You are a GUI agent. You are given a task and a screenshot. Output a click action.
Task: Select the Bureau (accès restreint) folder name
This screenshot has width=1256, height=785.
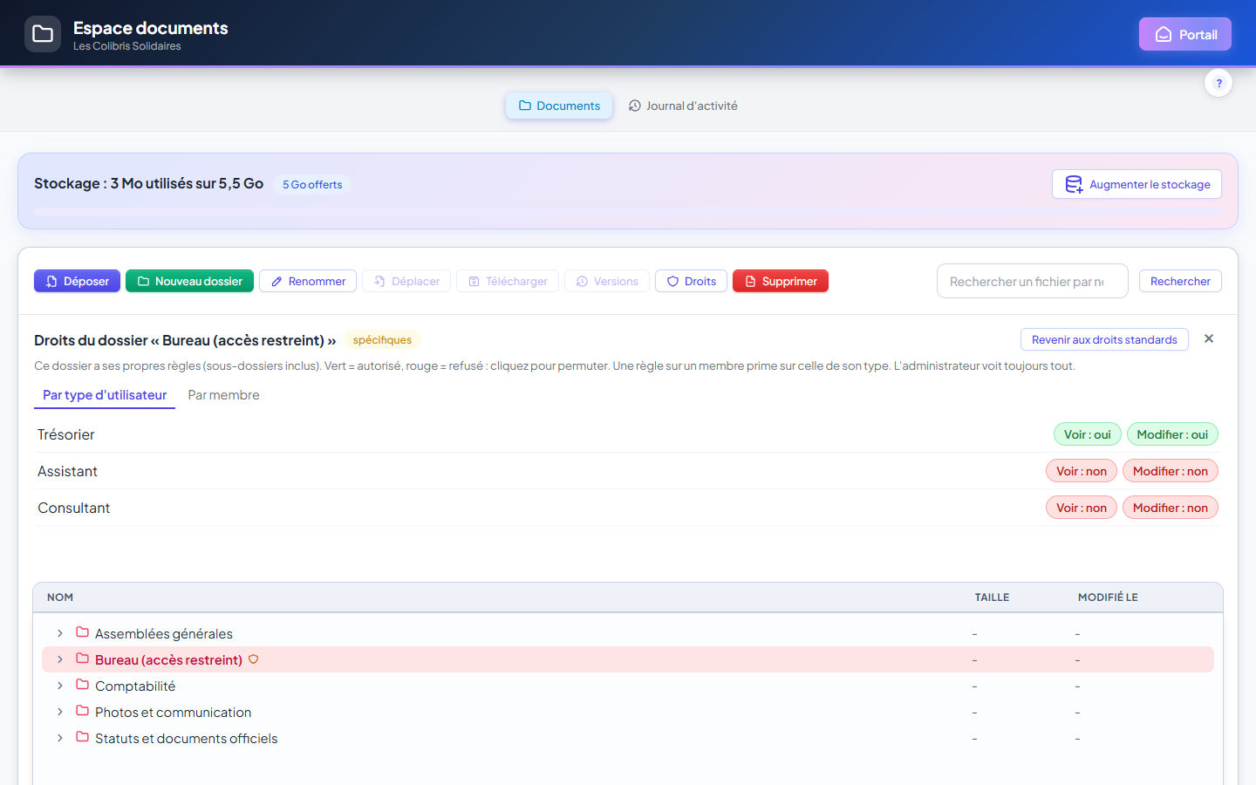[168, 660]
